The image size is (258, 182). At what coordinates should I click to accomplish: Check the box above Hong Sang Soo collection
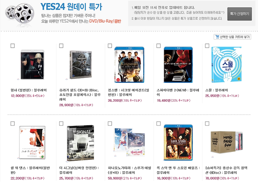pyautogui.click(x=207, y=123)
